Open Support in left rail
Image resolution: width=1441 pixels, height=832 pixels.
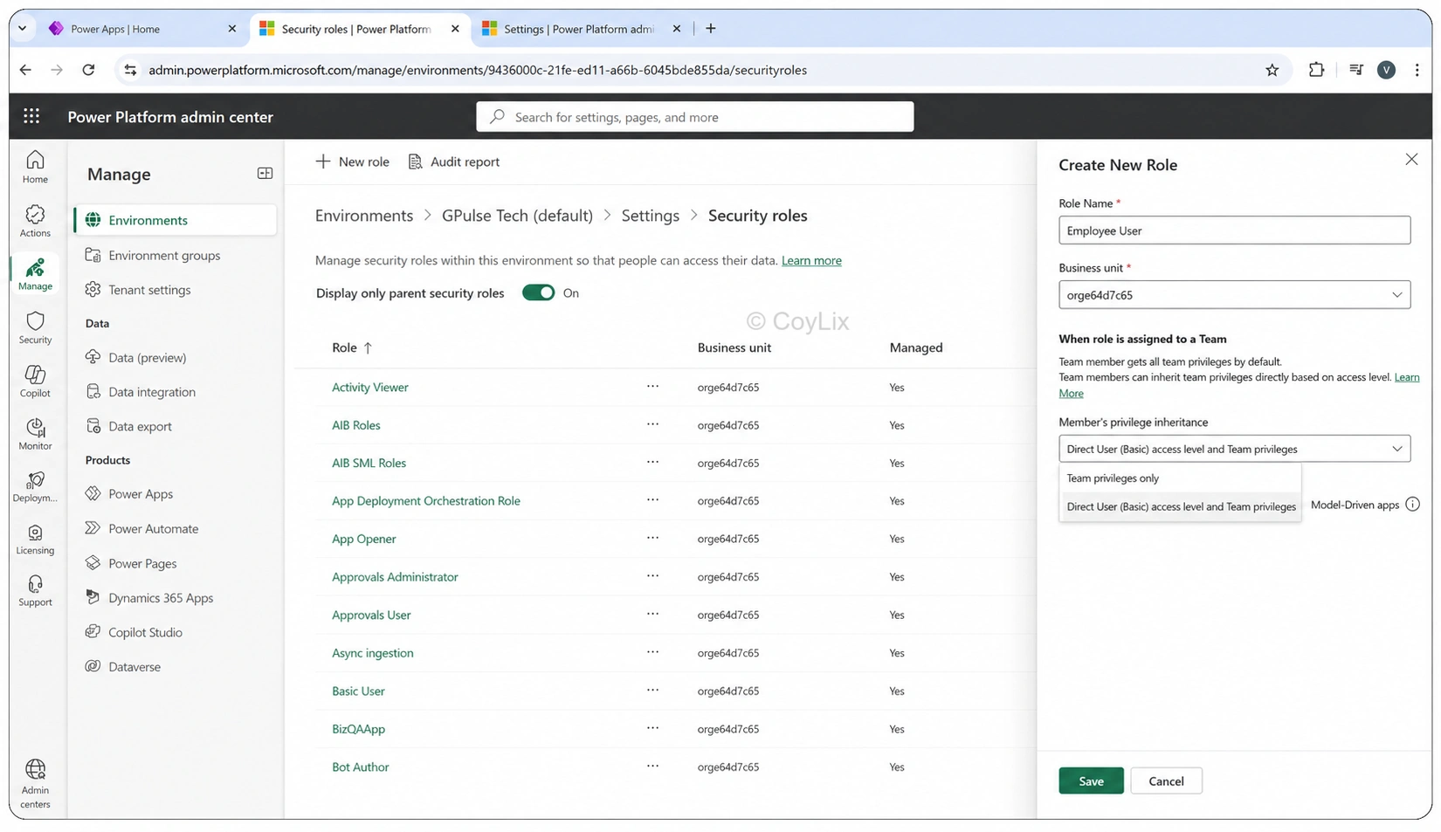pos(35,591)
